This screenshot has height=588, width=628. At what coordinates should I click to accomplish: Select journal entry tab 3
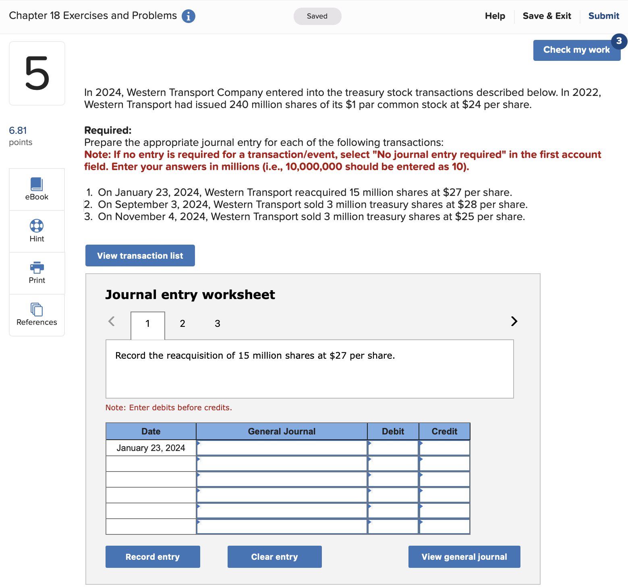point(218,324)
